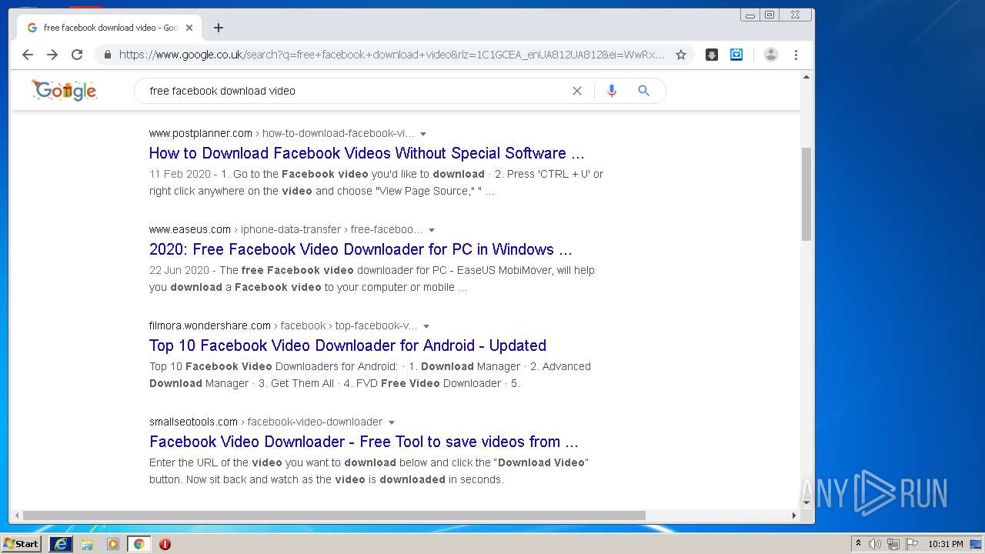Image resolution: width=985 pixels, height=554 pixels.
Task: Click the address bar URL
Action: pos(391,55)
